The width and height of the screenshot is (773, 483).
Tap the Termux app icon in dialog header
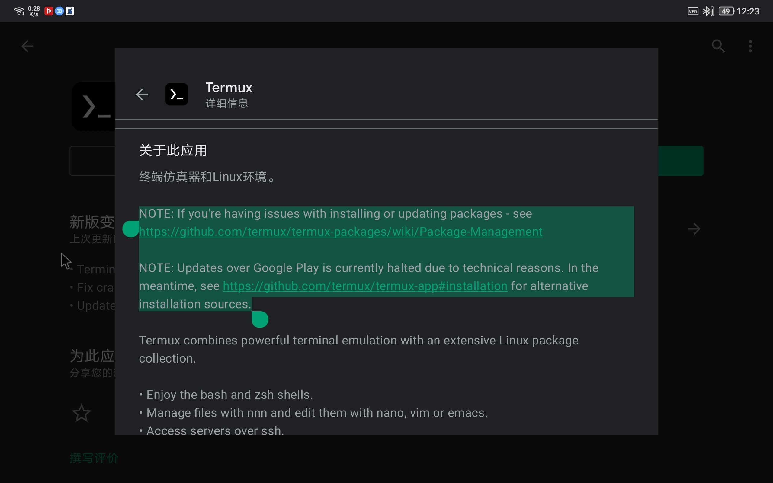pos(176,94)
